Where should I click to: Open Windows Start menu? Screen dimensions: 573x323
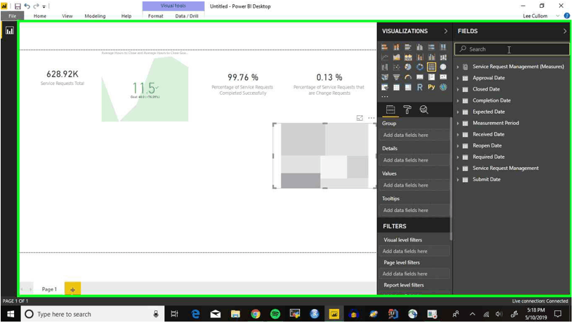tap(11, 315)
